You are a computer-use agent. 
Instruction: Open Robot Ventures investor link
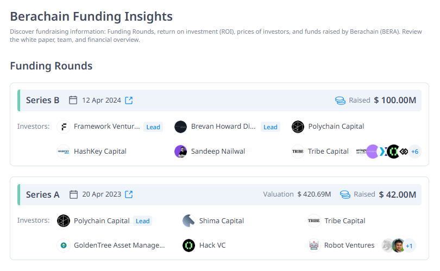[349, 245]
